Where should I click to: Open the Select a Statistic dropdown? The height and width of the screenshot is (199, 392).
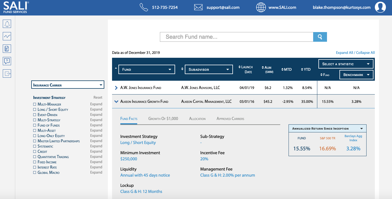click(x=346, y=64)
